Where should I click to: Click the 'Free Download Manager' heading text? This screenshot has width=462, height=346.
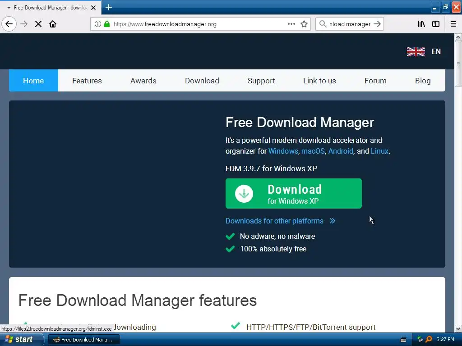click(300, 123)
